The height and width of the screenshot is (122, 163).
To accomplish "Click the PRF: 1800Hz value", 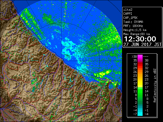I will (133, 26).
